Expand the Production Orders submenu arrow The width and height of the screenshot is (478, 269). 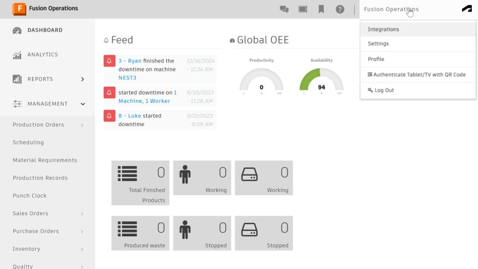[x=82, y=125]
